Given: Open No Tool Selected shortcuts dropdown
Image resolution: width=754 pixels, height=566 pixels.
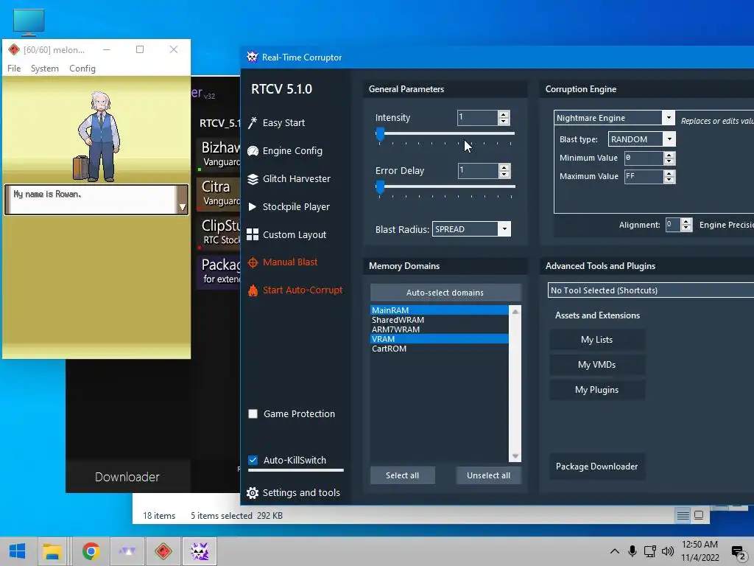Looking at the screenshot, I should click(x=651, y=290).
